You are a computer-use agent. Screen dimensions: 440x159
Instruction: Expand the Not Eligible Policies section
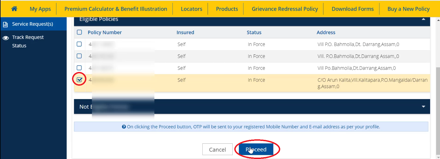(424, 106)
